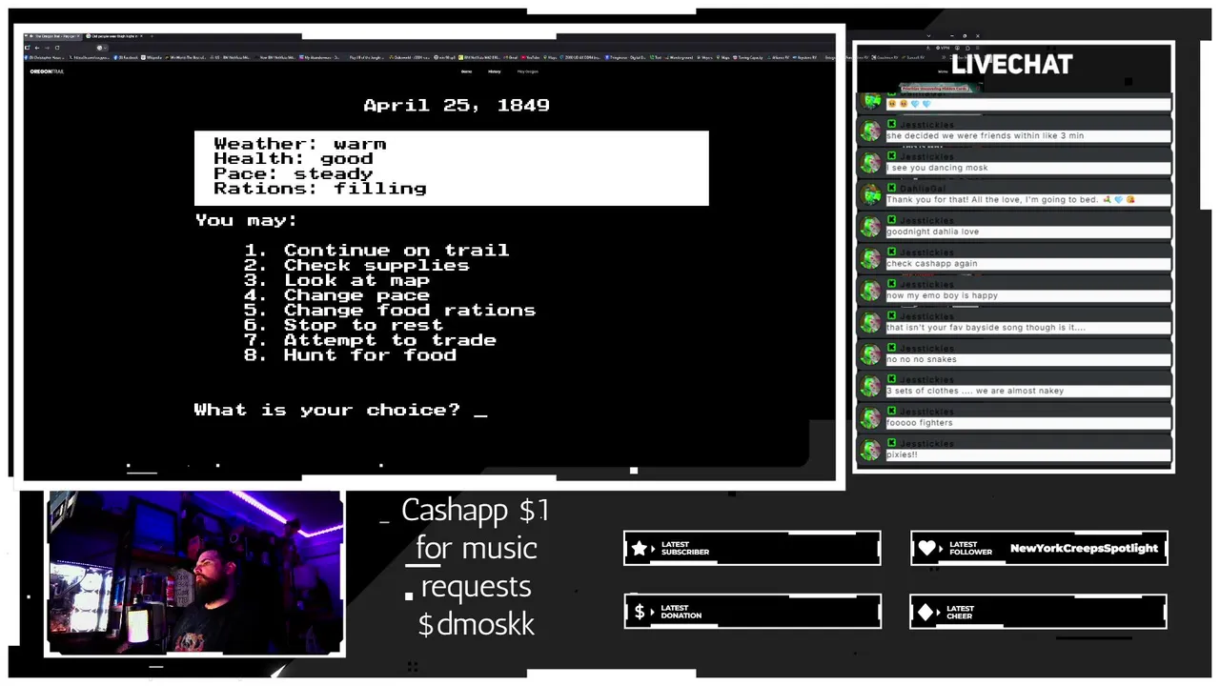Select option 5 Change food rations
This screenshot has height=686, width=1220.
390,311
